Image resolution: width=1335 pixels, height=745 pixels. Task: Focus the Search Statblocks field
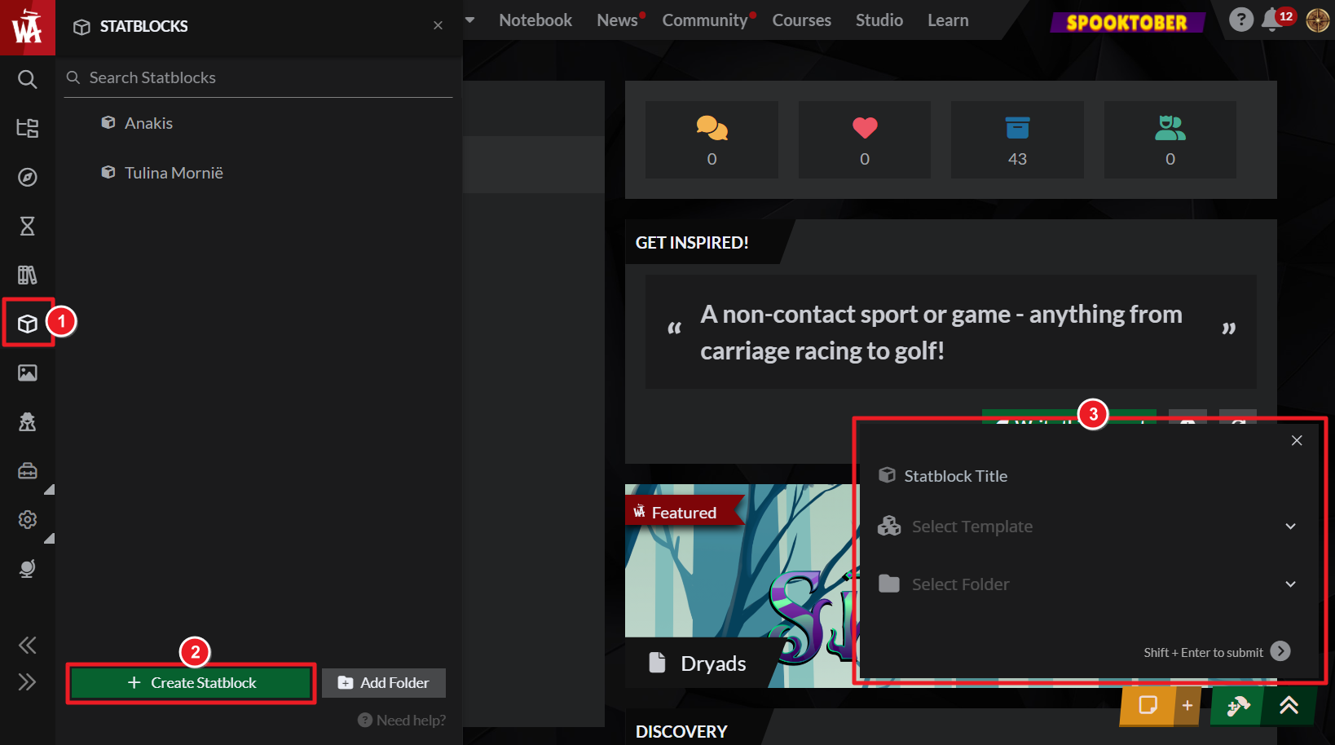(258, 77)
